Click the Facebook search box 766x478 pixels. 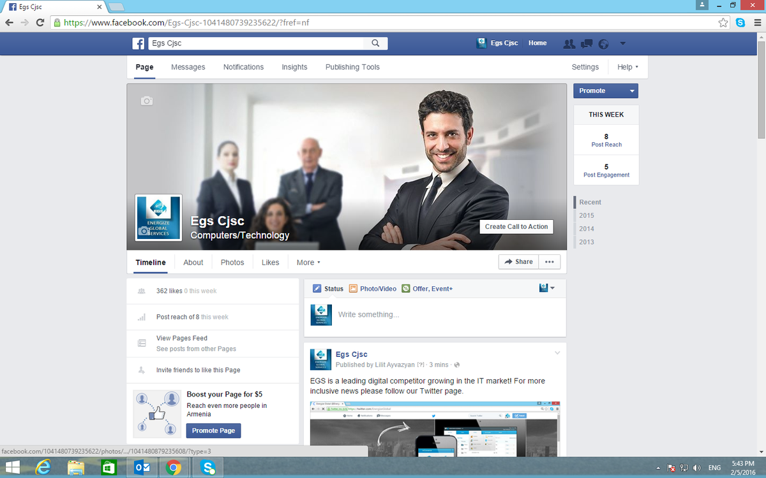point(256,43)
